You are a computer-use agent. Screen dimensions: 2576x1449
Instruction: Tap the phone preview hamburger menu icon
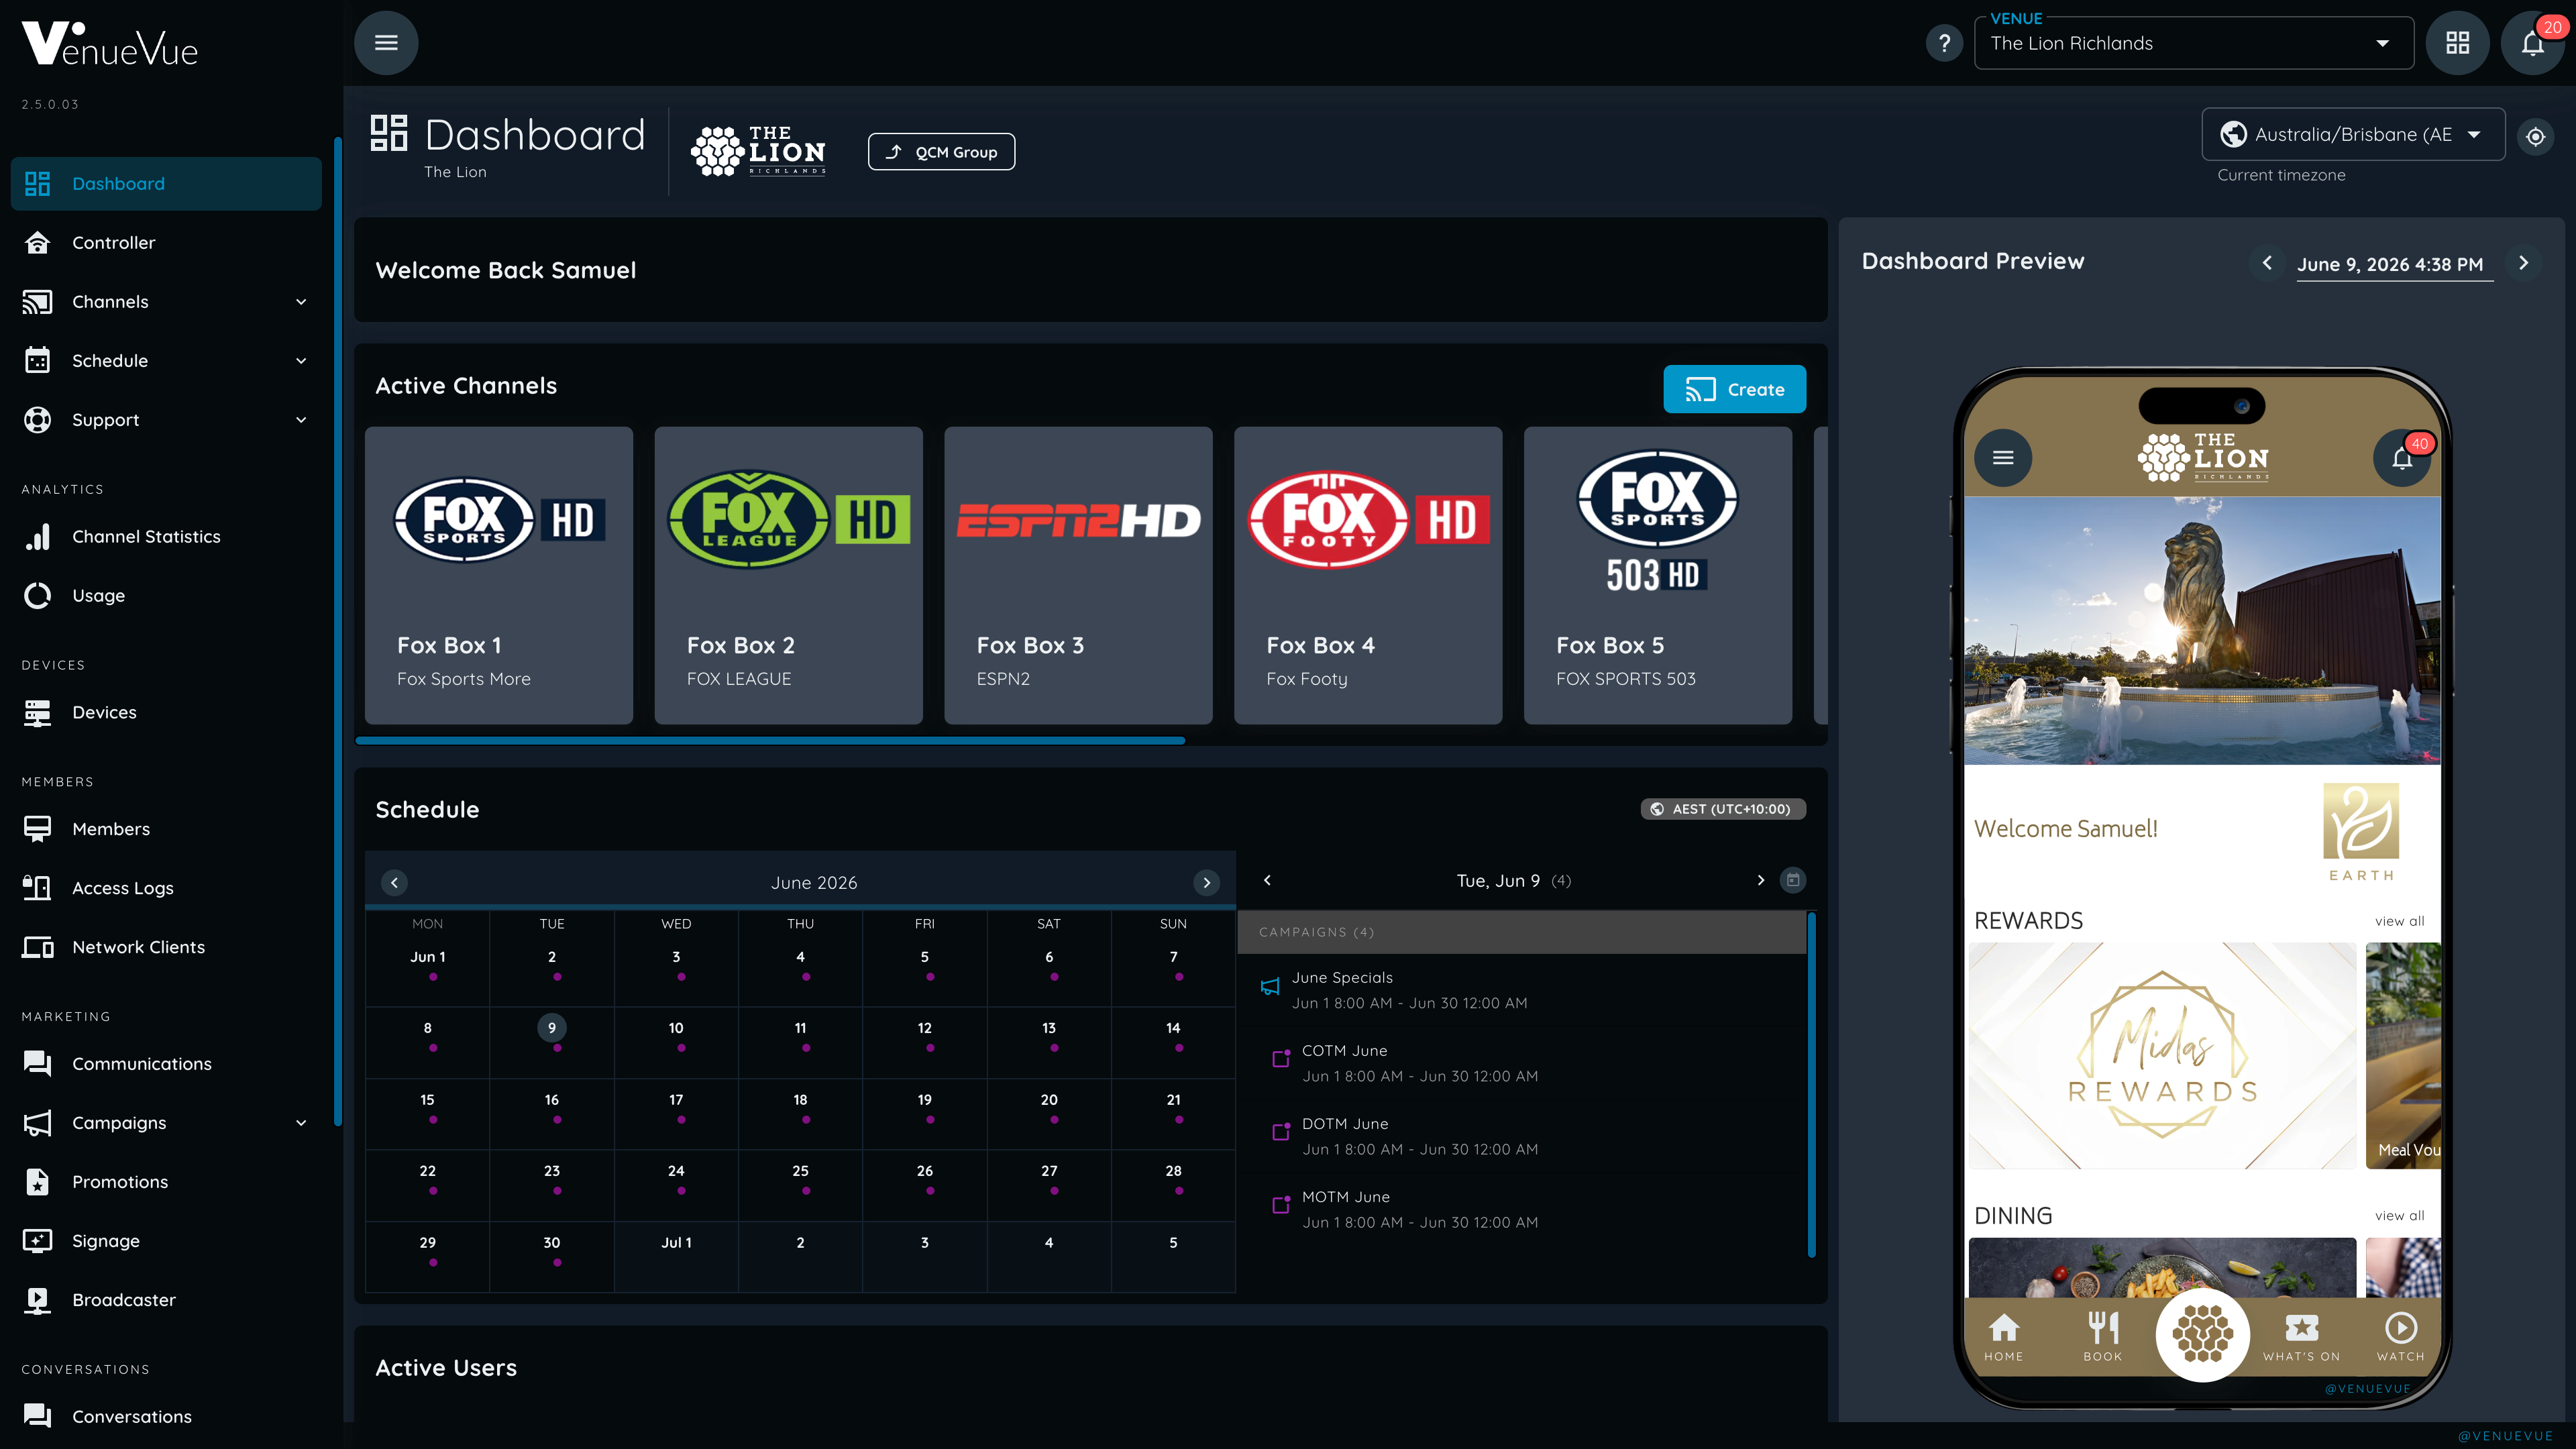(2003, 458)
